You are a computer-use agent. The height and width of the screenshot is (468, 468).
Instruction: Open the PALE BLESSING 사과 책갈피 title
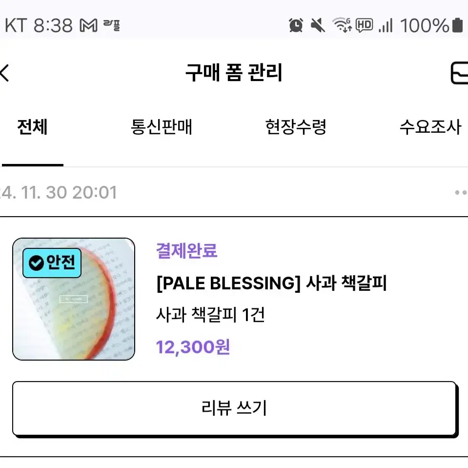(x=272, y=283)
